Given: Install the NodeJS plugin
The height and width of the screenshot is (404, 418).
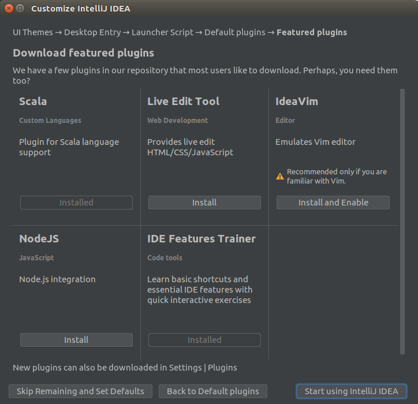Looking at the screenshot, I should coord(76,340).
